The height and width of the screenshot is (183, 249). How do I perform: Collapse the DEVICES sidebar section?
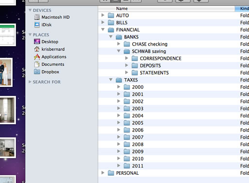point(30,10)
